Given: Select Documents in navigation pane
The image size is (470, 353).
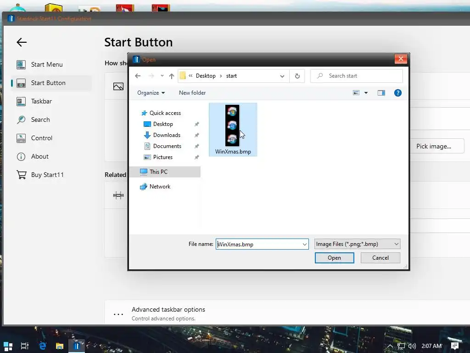Looking at the screenshot, I should point(167,146).
